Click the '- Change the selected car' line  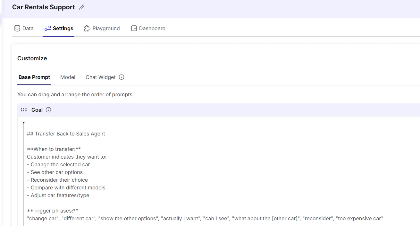click(58, 164)
